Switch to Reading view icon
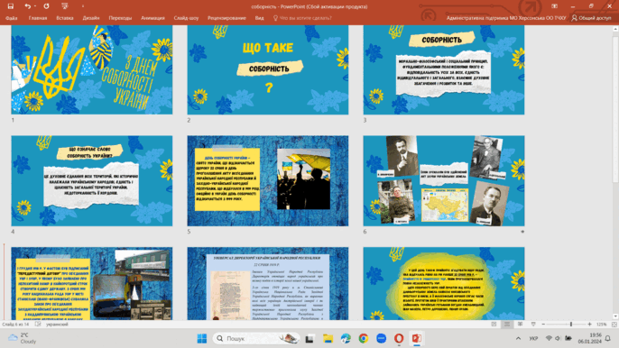The image size is (619, 348). [x=521, y=325]
